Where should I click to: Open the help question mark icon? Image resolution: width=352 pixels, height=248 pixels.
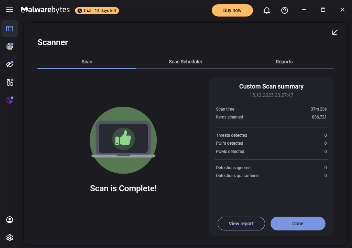(x=285, y=10)
